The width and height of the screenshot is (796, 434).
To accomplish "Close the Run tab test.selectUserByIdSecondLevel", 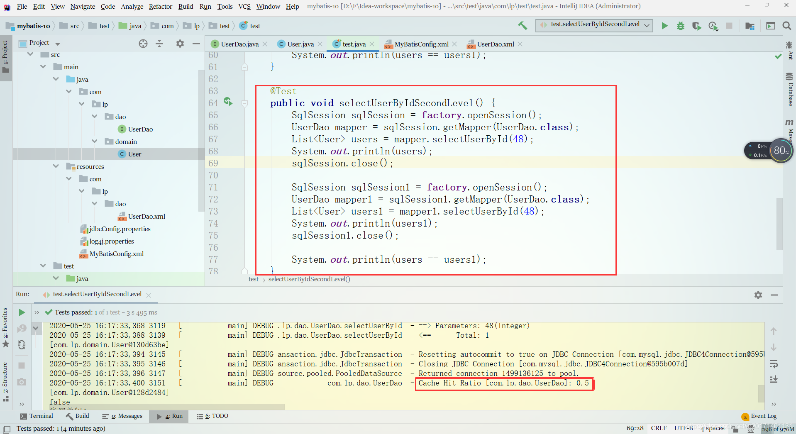I will point(149,295).
